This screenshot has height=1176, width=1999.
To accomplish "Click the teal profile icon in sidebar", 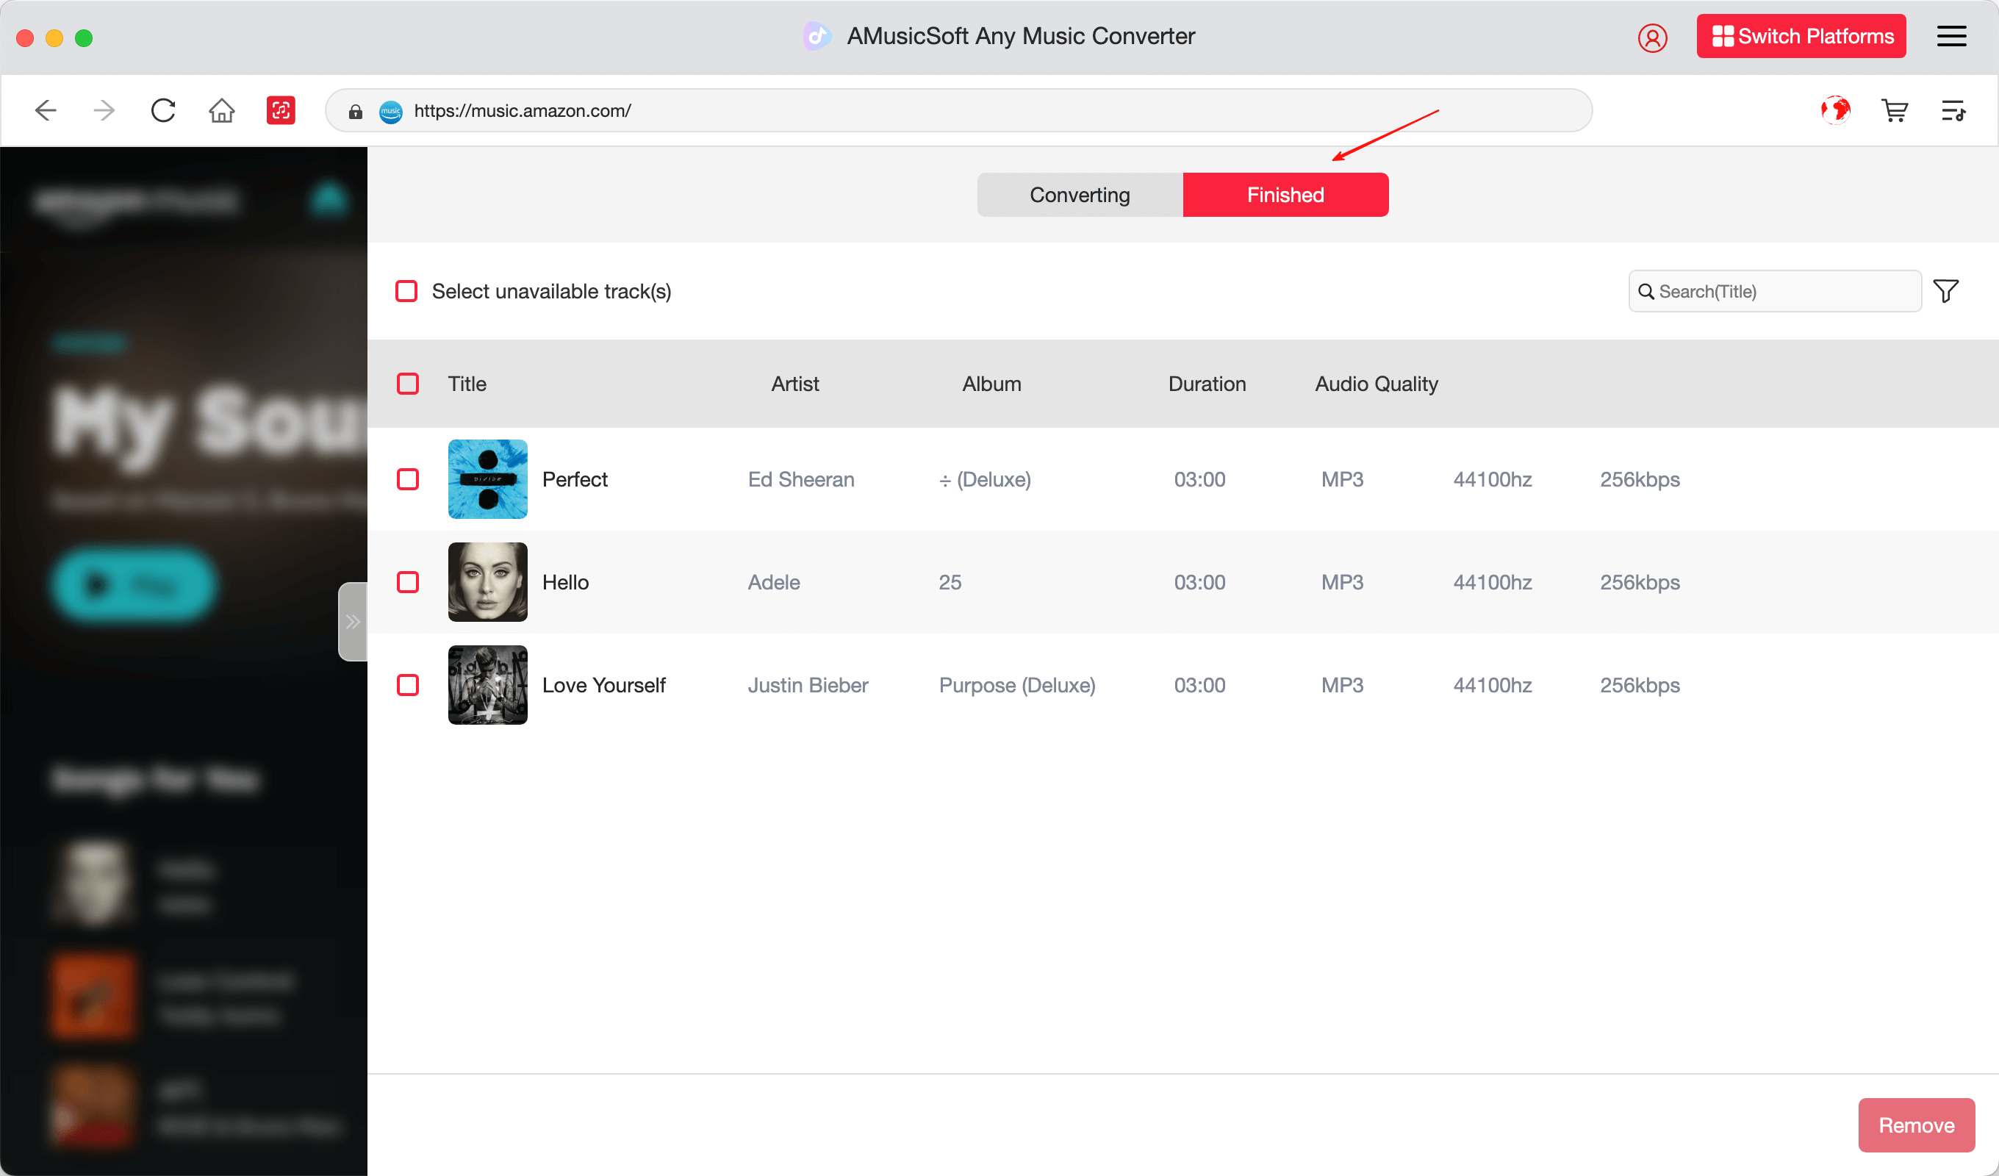I will [x=329, y=199].
